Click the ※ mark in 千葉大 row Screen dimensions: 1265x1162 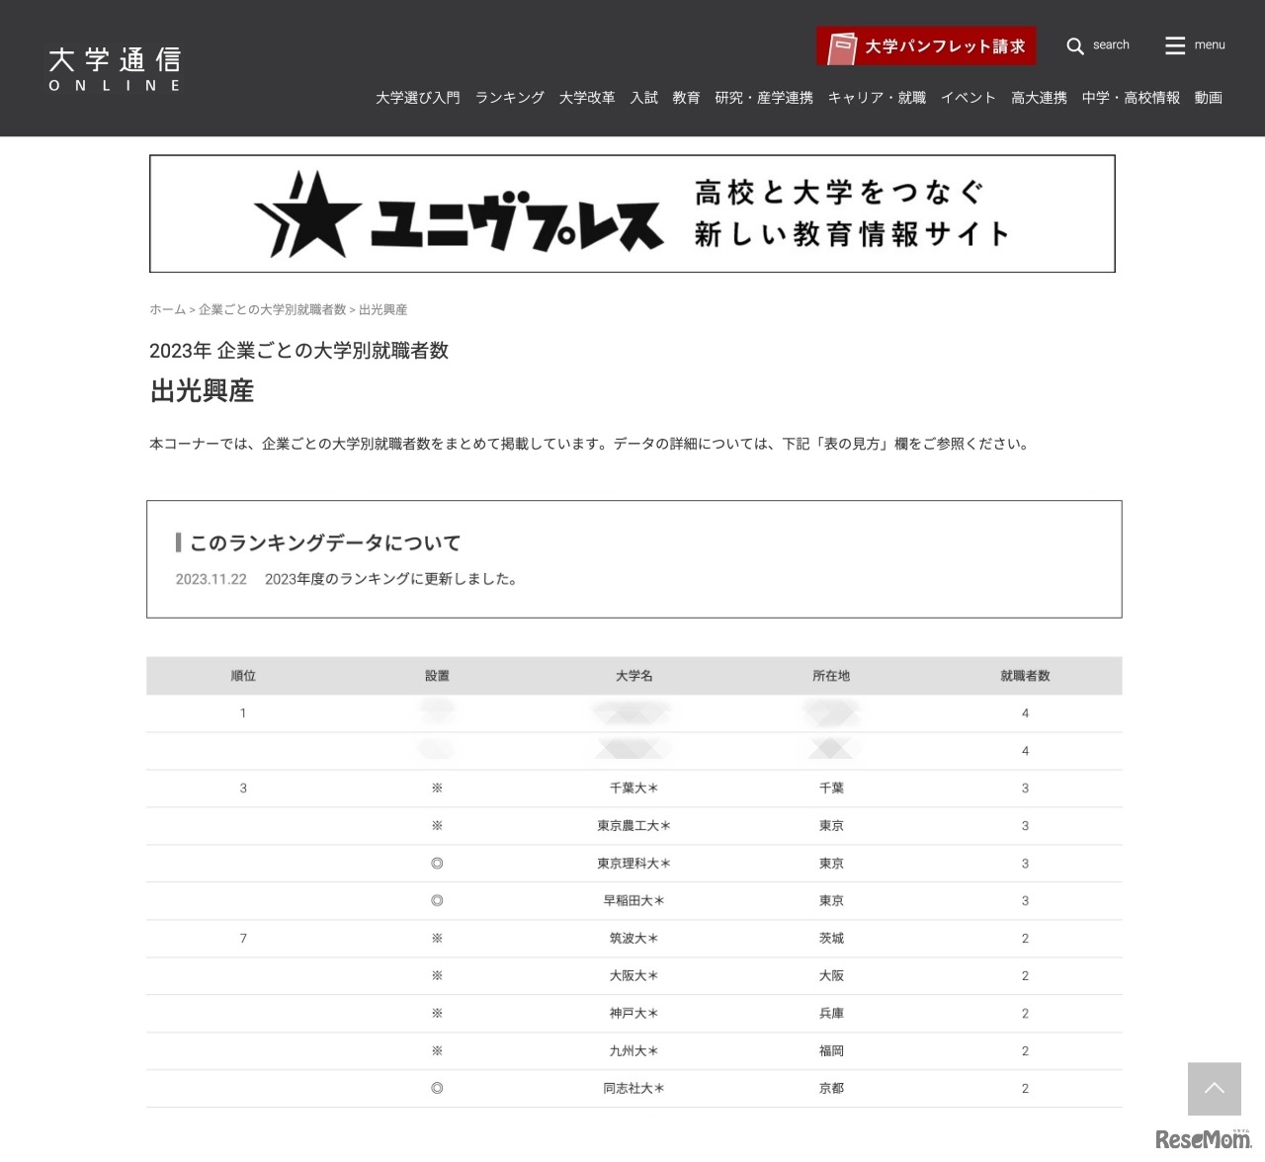pyautogui.click(x=437, y=788)
